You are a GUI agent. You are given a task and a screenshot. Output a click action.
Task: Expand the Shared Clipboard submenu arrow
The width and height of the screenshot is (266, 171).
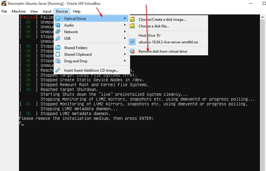pyautogui.click(x=125, y=54)
